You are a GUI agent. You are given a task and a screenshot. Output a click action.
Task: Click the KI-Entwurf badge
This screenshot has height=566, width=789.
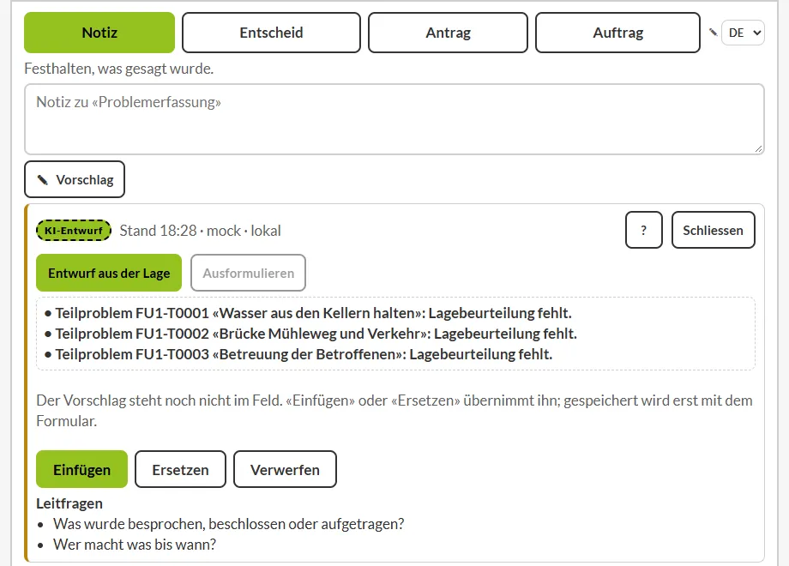[74, 231]
